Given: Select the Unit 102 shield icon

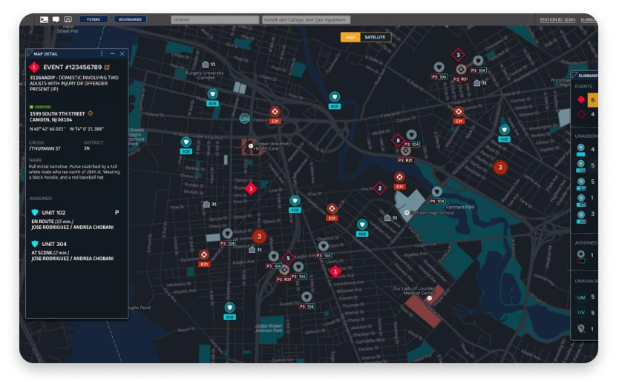Looking at the screenshot, I should [35, 213].
